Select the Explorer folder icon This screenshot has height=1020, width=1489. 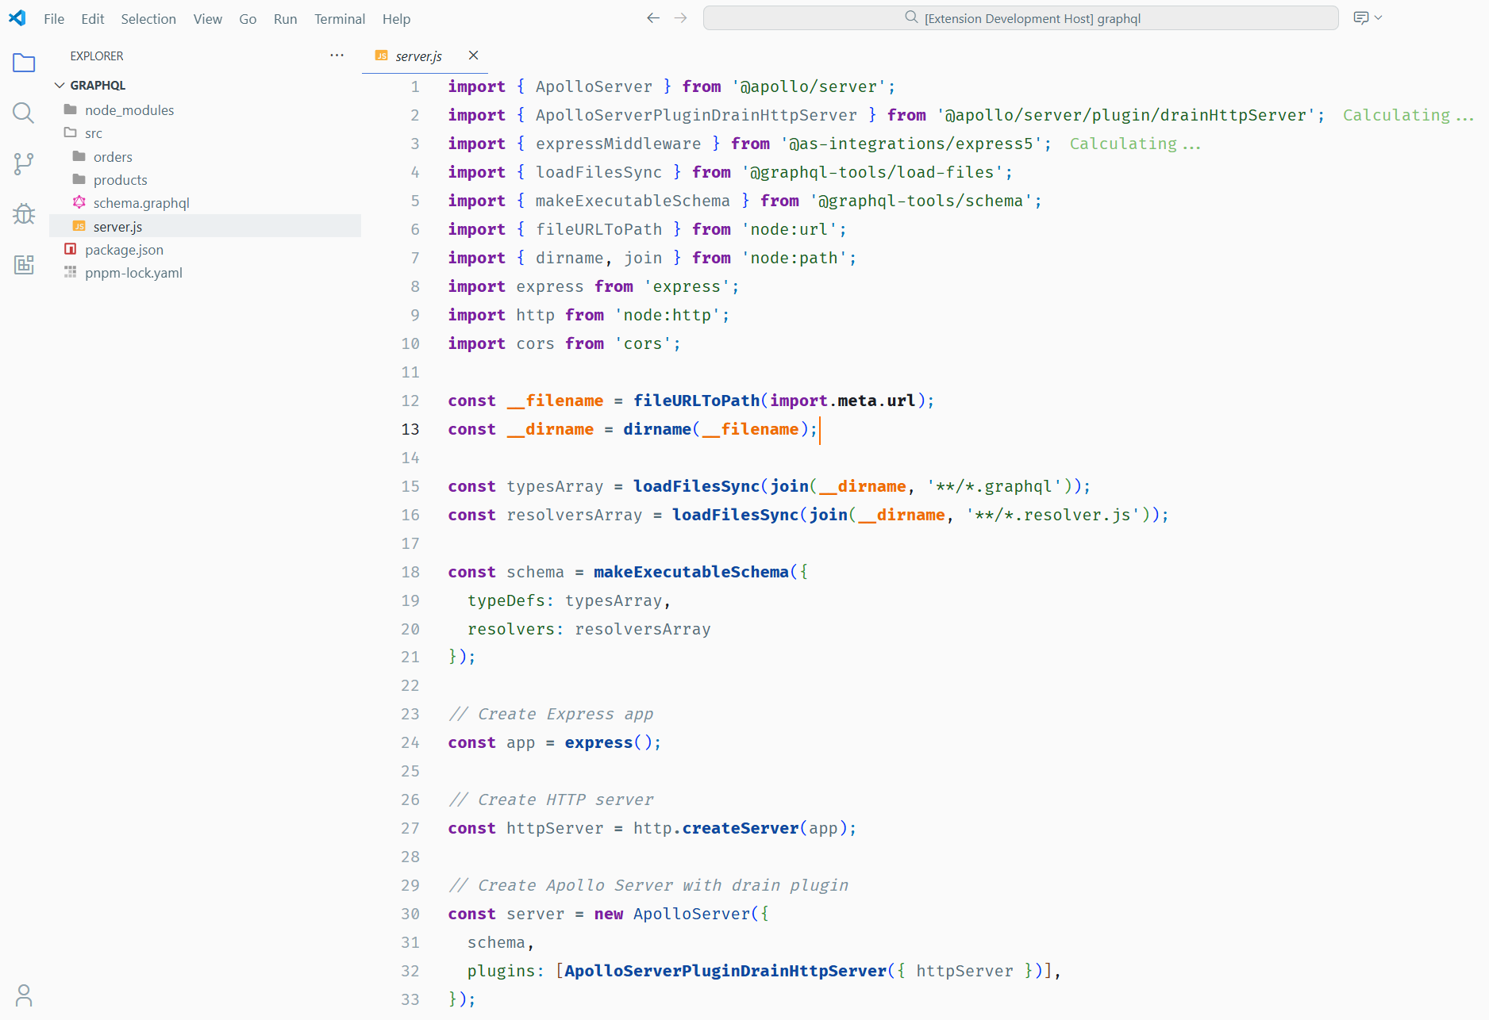click(x=23, y=63)
